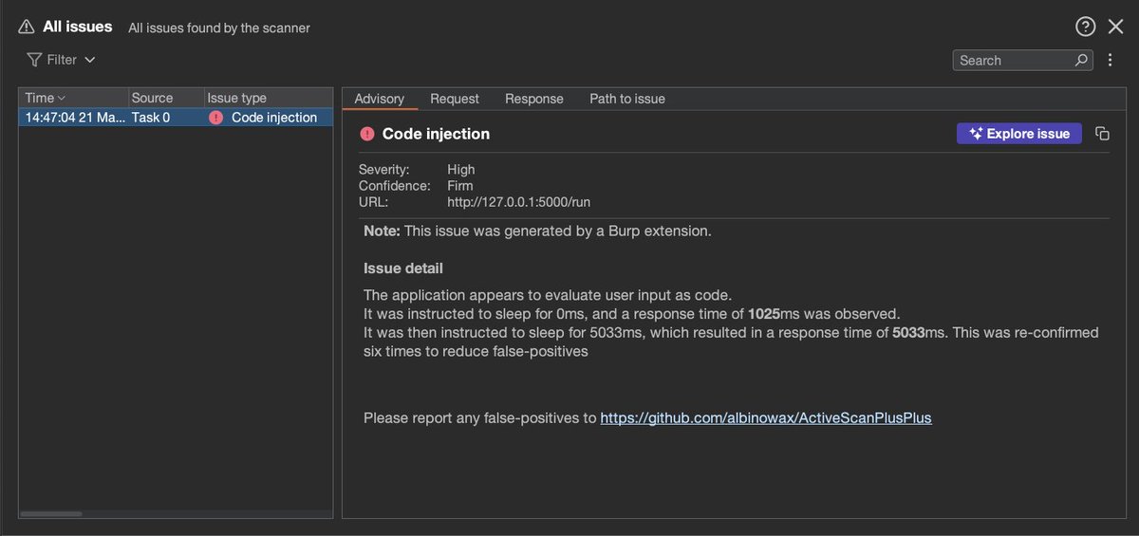Switch to the Response tab
The height and width of the screenshot is (536, 1139).
pos(534,99)
